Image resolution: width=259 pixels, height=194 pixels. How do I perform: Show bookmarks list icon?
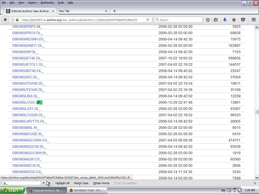pyautogui.click(x=216, y=20)
